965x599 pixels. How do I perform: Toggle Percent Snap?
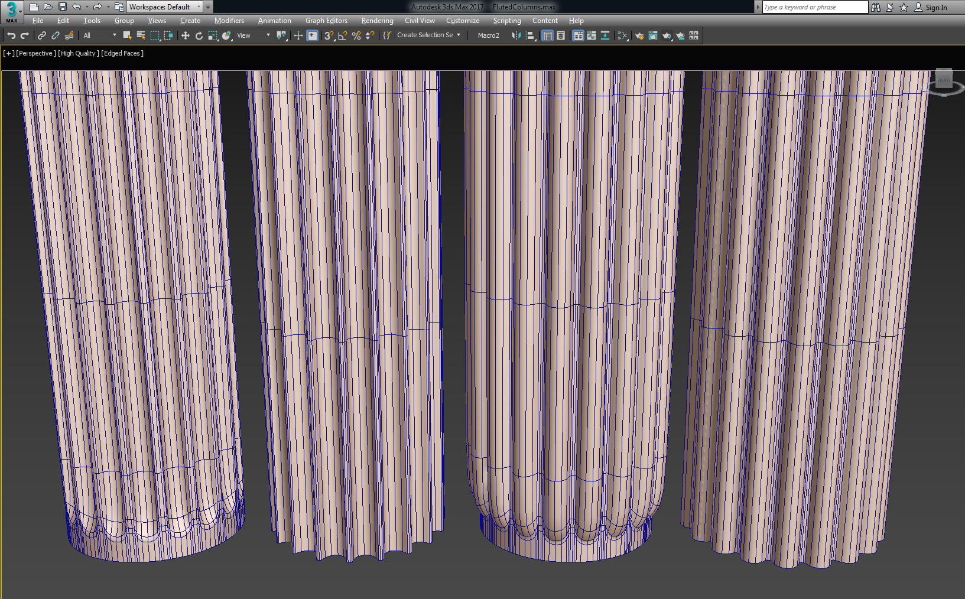(356, 35)
